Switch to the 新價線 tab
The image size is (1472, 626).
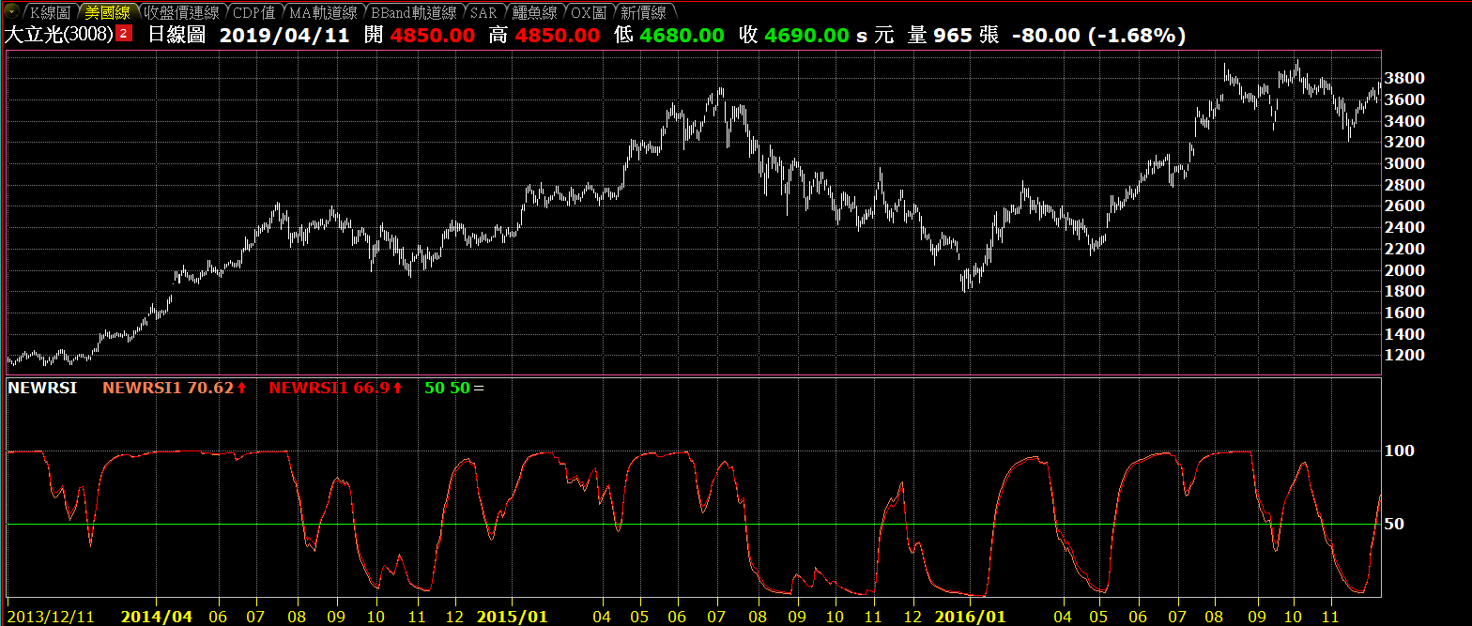[643, 12]
